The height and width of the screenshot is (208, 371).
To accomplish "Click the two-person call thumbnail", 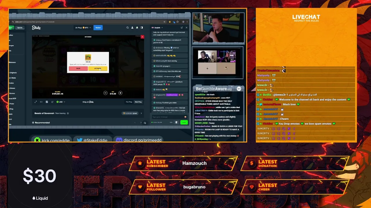I will pos(217,62).
